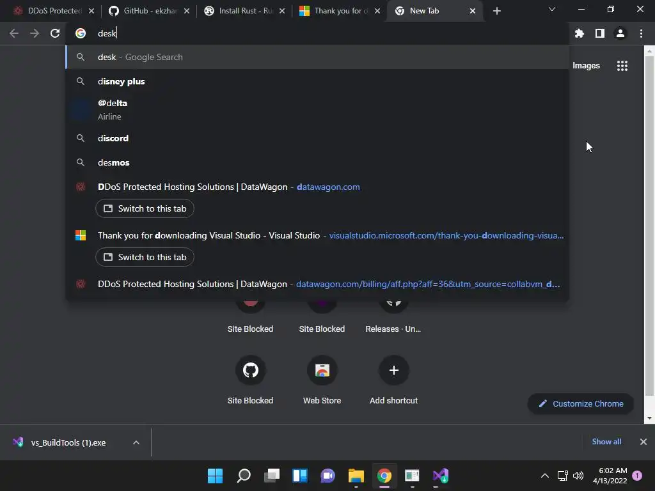The width and height of the screenshot is (655, 491).
Task: Click Show all downloads
Action: (606, 442)
